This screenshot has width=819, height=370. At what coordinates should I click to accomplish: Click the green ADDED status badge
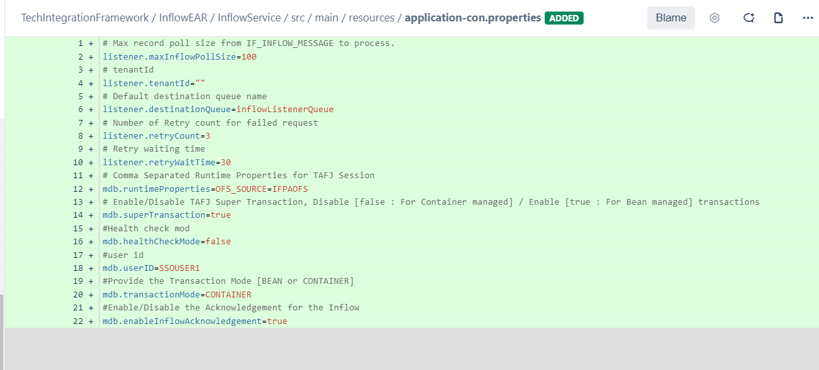pos(564,18)
